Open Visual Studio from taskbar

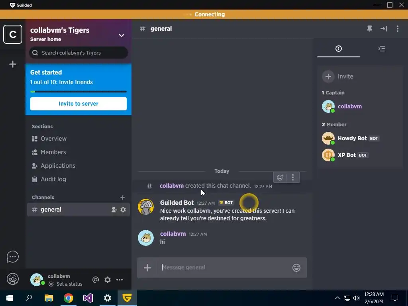tap(88, 298)
